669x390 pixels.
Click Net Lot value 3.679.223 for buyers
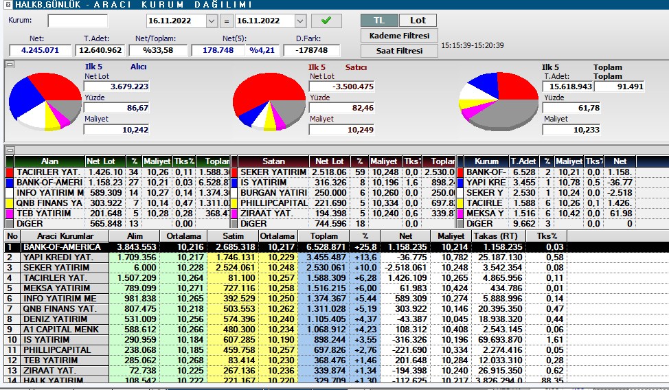point(117,87)
